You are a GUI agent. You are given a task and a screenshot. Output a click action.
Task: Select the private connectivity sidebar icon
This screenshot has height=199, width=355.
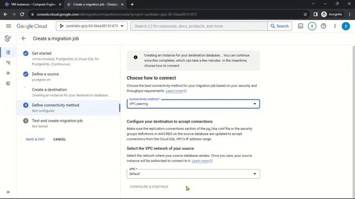tap(8, 73)
